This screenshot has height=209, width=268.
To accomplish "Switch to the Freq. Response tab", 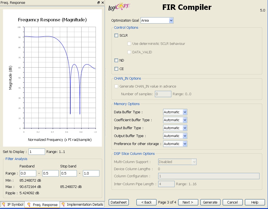I will pyautogui.click(x=42, y=205).
